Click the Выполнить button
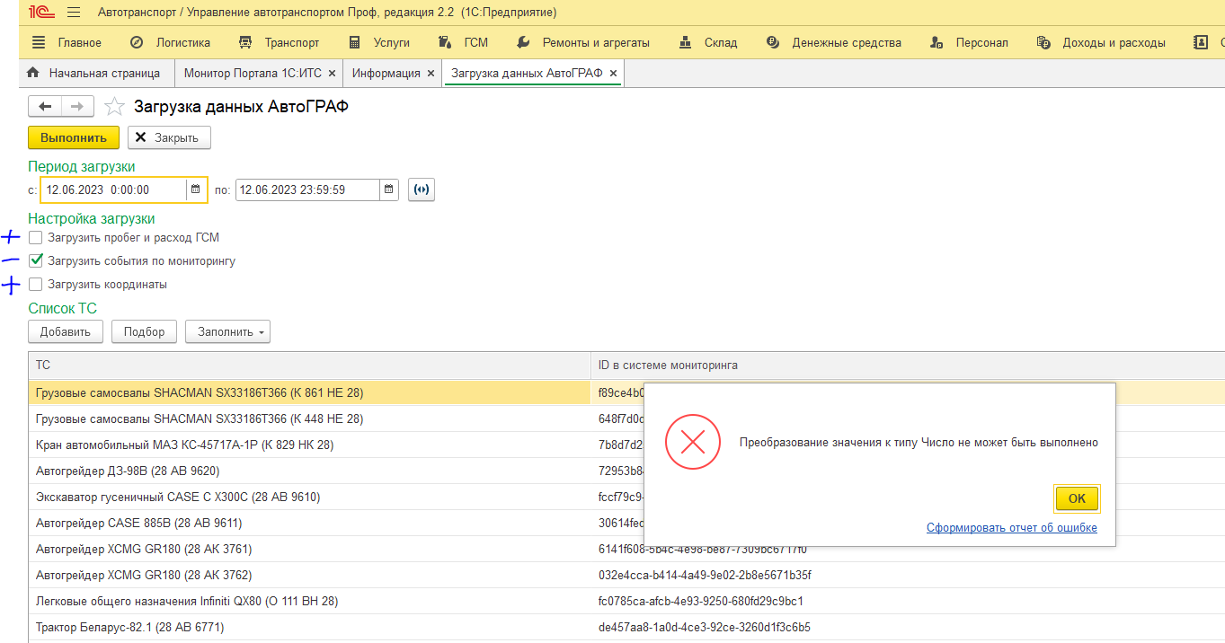The height and width of the screenshot is (643, 1225). tap(74, 137)
